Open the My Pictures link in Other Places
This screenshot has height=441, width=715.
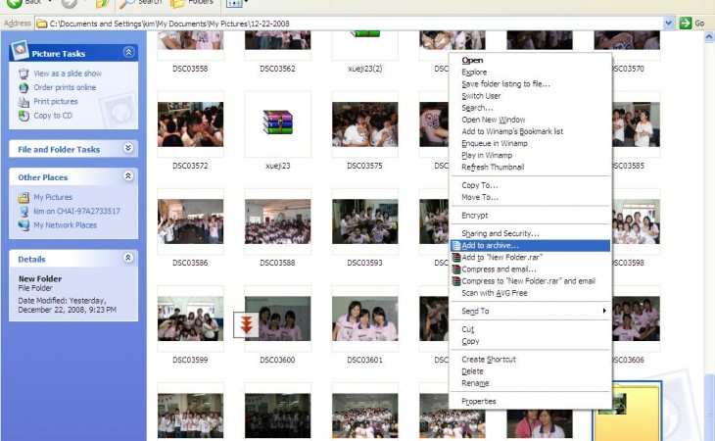click(x=53, y=197)
